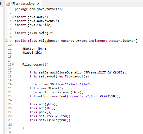
Task: Click 'this.add(jbtn)' statement on line 25
Action: pyautogui.click(x=43, y=104)
